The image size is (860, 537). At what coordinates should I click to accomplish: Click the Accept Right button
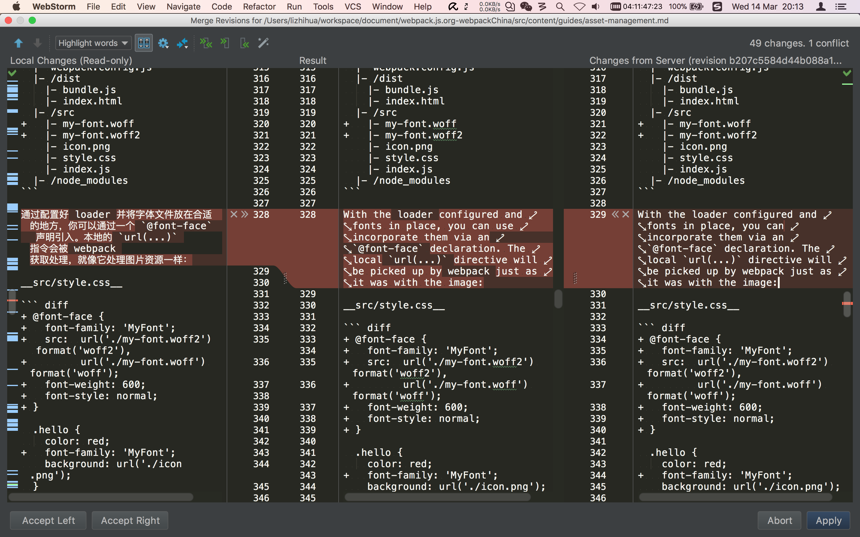pos(130,520)
